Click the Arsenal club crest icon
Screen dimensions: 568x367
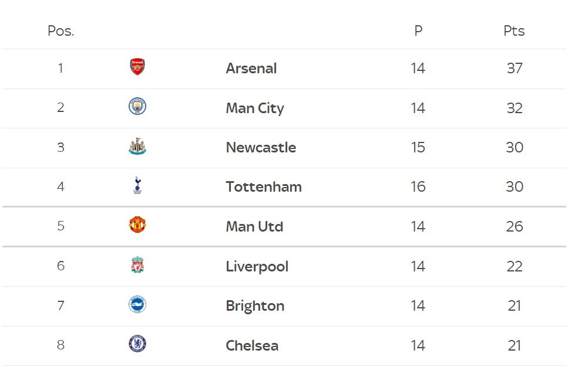pos(137,67)
